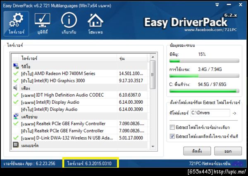
Task: Click the CPU usage progress bar
Action: pos(204,61)
